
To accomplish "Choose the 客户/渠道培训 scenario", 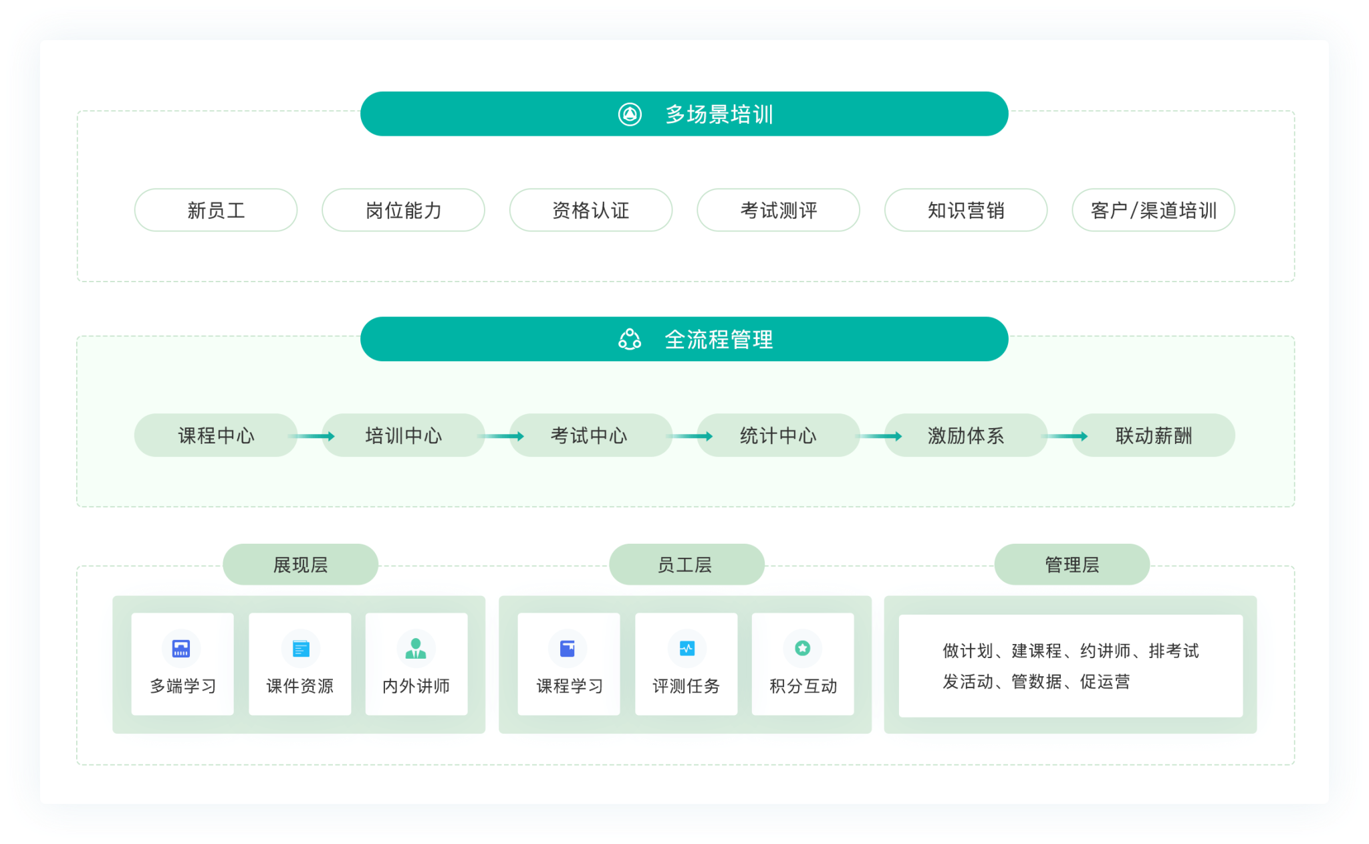I will 1153,210.
